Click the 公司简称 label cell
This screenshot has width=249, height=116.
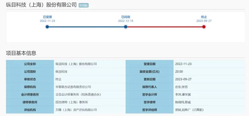(x=30, y=72)
